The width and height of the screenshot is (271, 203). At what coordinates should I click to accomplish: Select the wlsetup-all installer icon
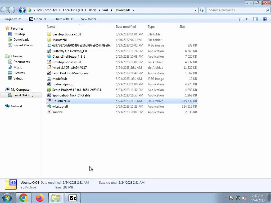point(49,106)
